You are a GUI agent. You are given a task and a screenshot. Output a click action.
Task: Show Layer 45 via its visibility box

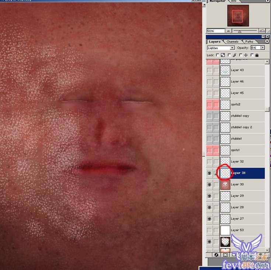tap(209, 93)
